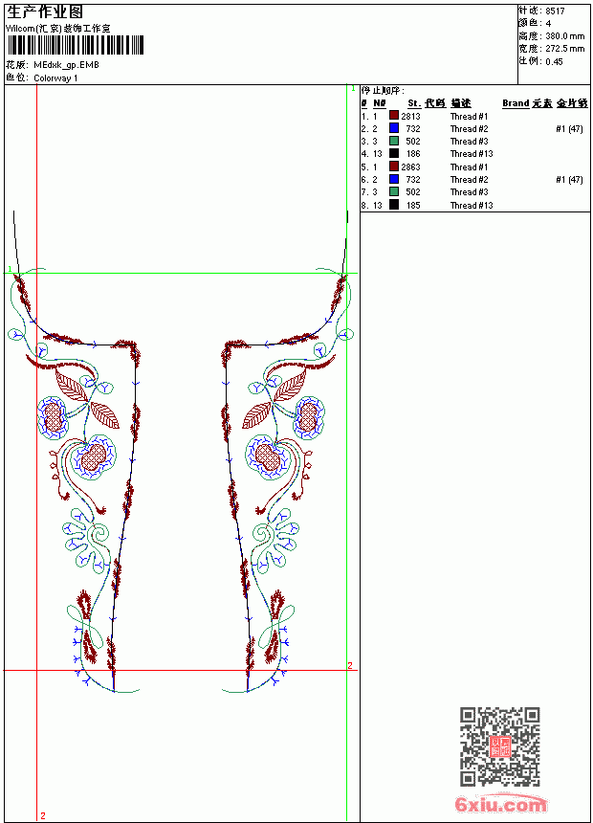Select the N# column header

pos(380,103)
